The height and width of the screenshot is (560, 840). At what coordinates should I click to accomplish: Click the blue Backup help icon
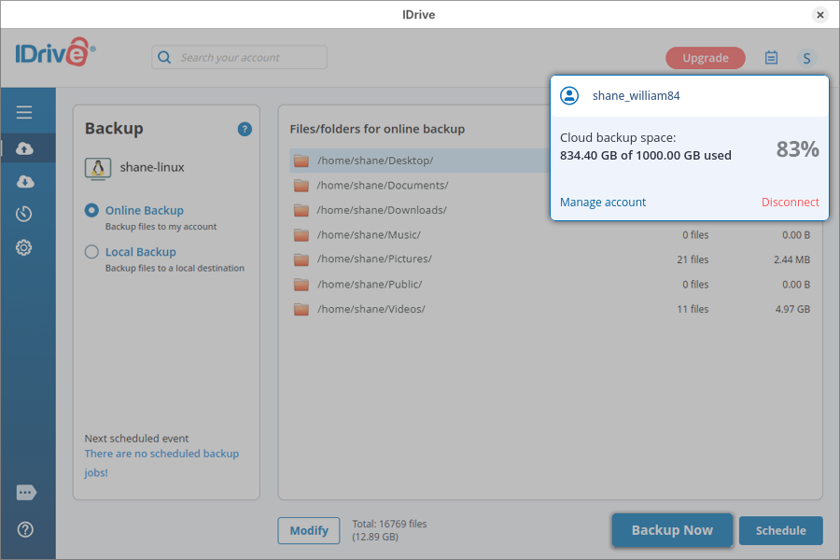(245, 129)
